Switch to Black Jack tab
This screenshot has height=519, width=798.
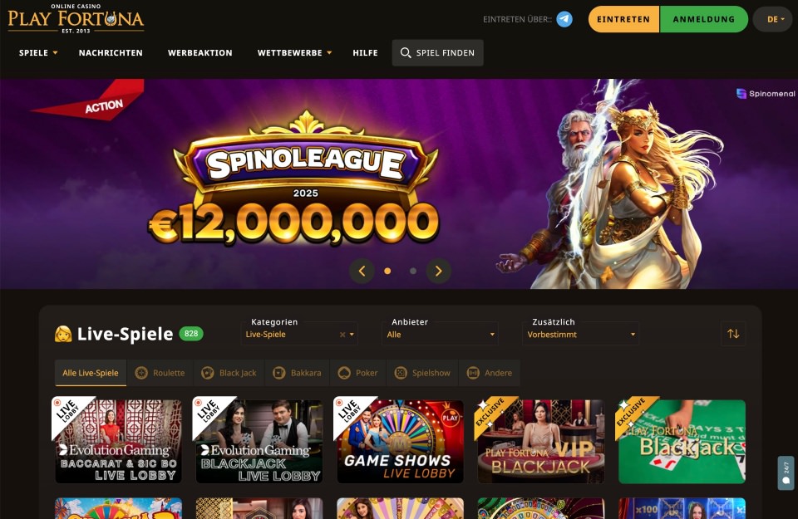[x=229, y=373]
